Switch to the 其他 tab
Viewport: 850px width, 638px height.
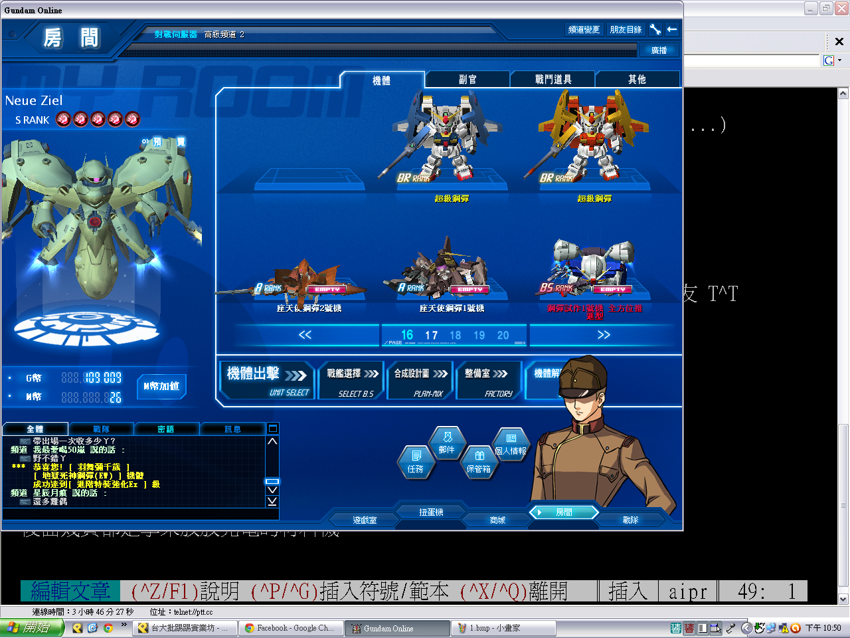pyautogui.click(x=637, y=80)
